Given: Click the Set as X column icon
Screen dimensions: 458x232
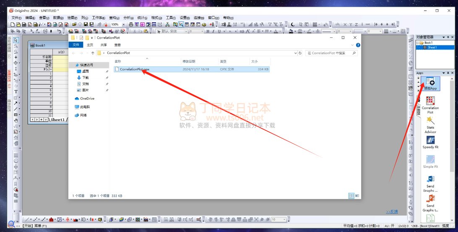Looking at the screenshot, I should coord(345,24).
